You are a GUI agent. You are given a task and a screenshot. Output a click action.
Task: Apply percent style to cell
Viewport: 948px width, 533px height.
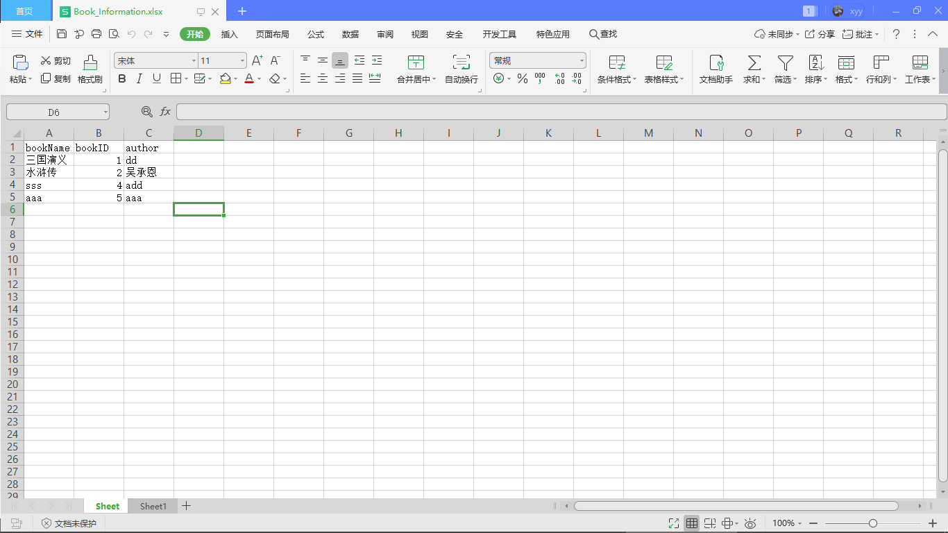tap(523, 79)
